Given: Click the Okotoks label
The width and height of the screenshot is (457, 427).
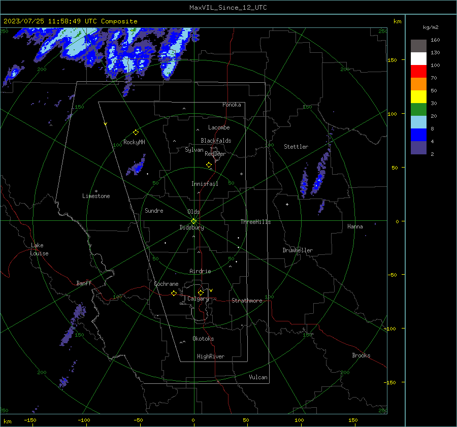Looking at the screenshot, I should [x=203, y=339].
